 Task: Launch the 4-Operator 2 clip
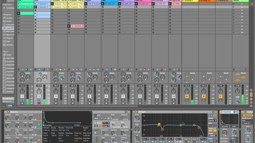[x=35, y=7]
